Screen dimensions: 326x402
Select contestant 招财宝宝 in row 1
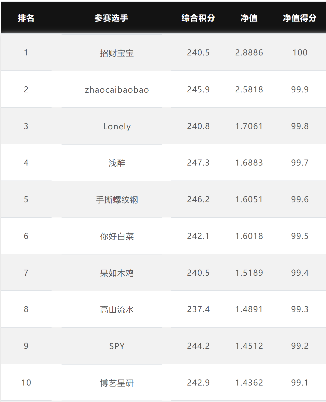117,53
